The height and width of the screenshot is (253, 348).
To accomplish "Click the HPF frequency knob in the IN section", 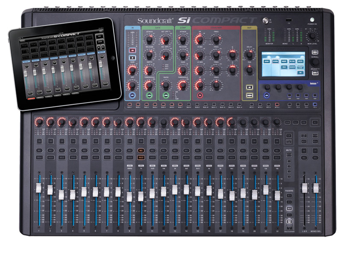I will click(x=132, y=86).
